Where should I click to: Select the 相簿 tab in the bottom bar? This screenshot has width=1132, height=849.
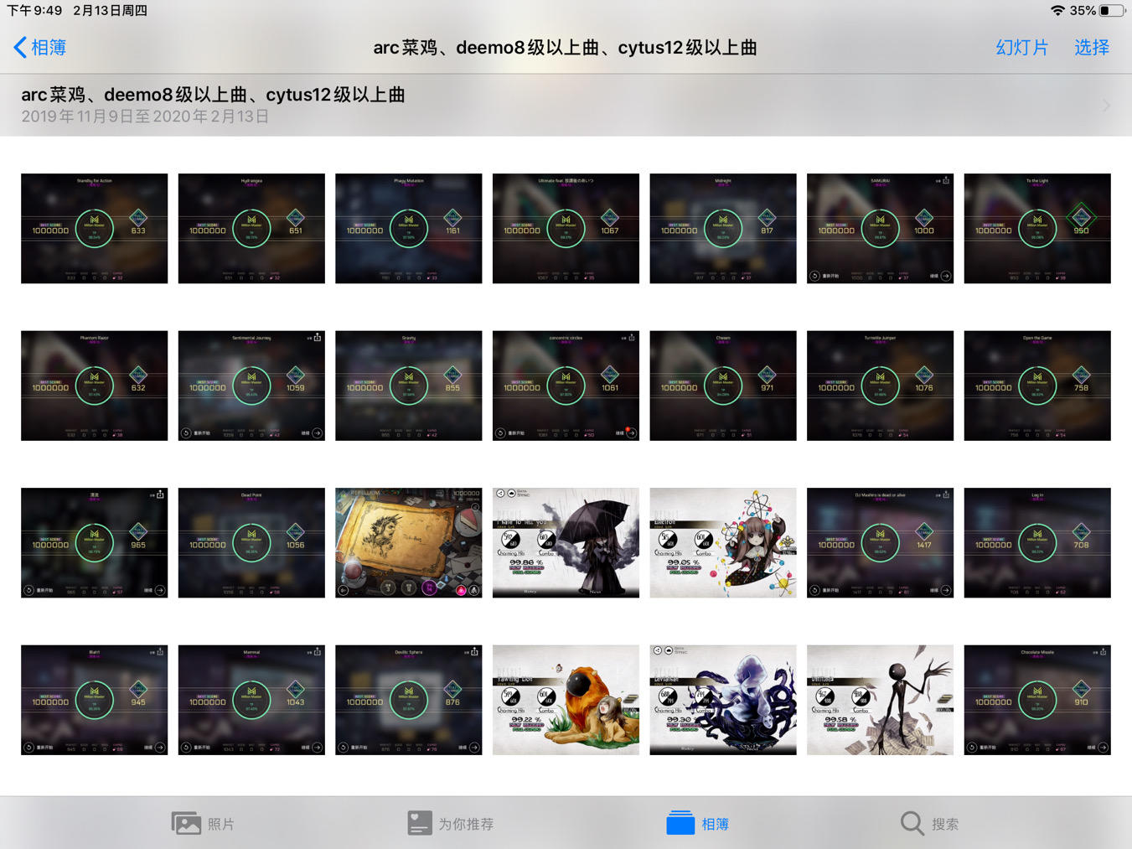pyautogui.click(x=697, y=824)
